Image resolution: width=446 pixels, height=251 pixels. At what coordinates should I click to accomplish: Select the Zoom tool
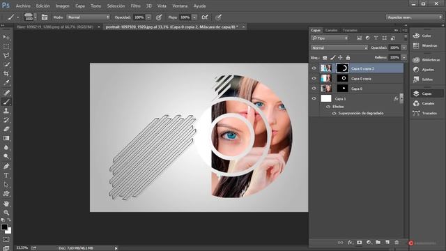point(6,213)
